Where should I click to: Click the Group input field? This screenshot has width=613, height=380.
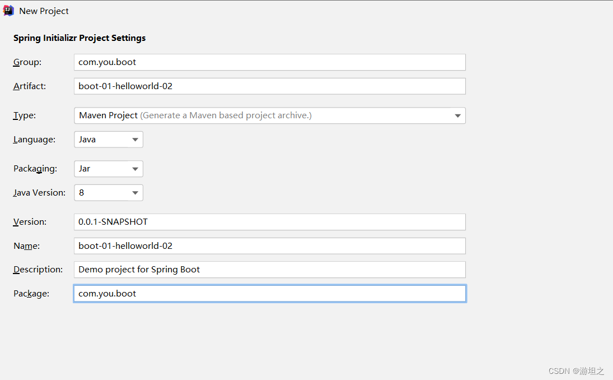(269, 62)
